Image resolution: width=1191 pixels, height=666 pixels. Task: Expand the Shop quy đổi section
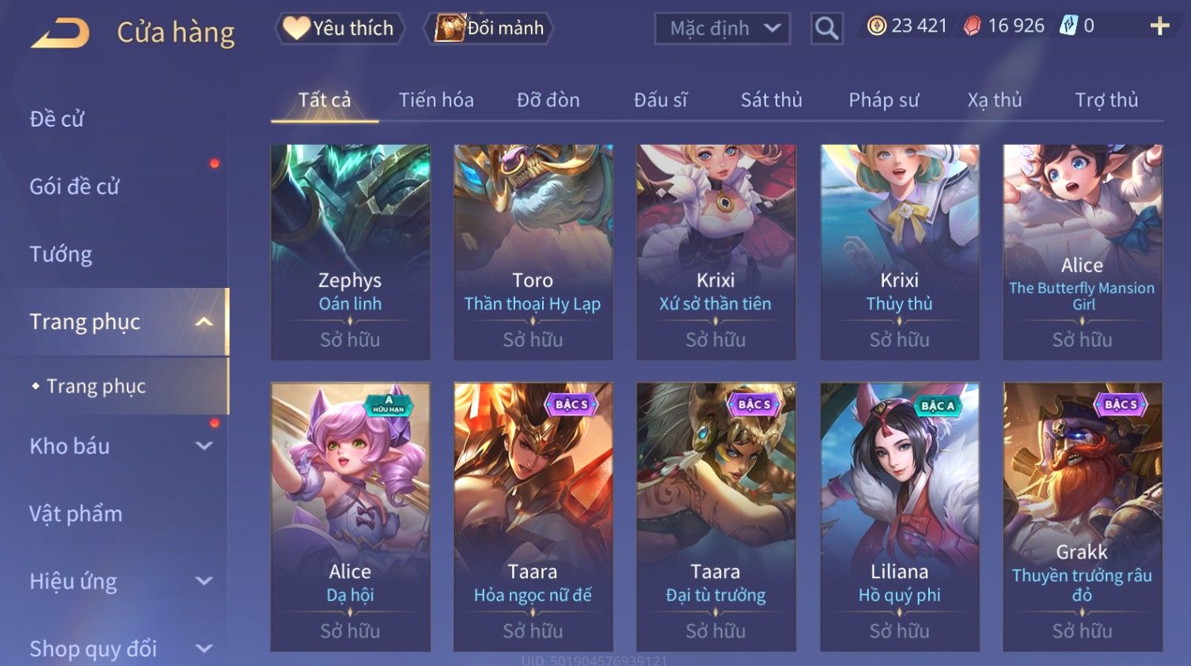pos(203,649)
